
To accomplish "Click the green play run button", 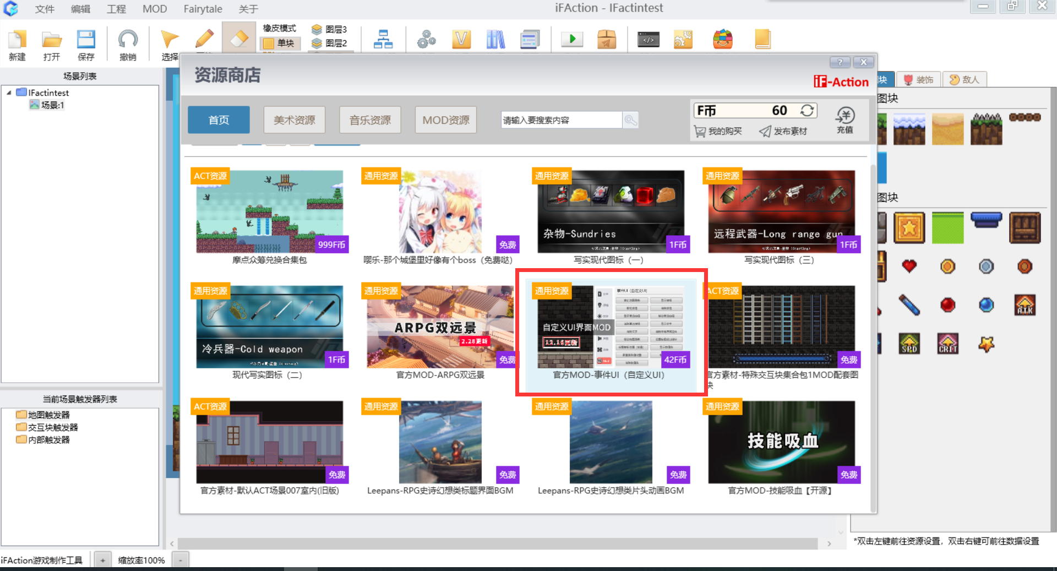I will pyautogui.click(x=572, y=39).
